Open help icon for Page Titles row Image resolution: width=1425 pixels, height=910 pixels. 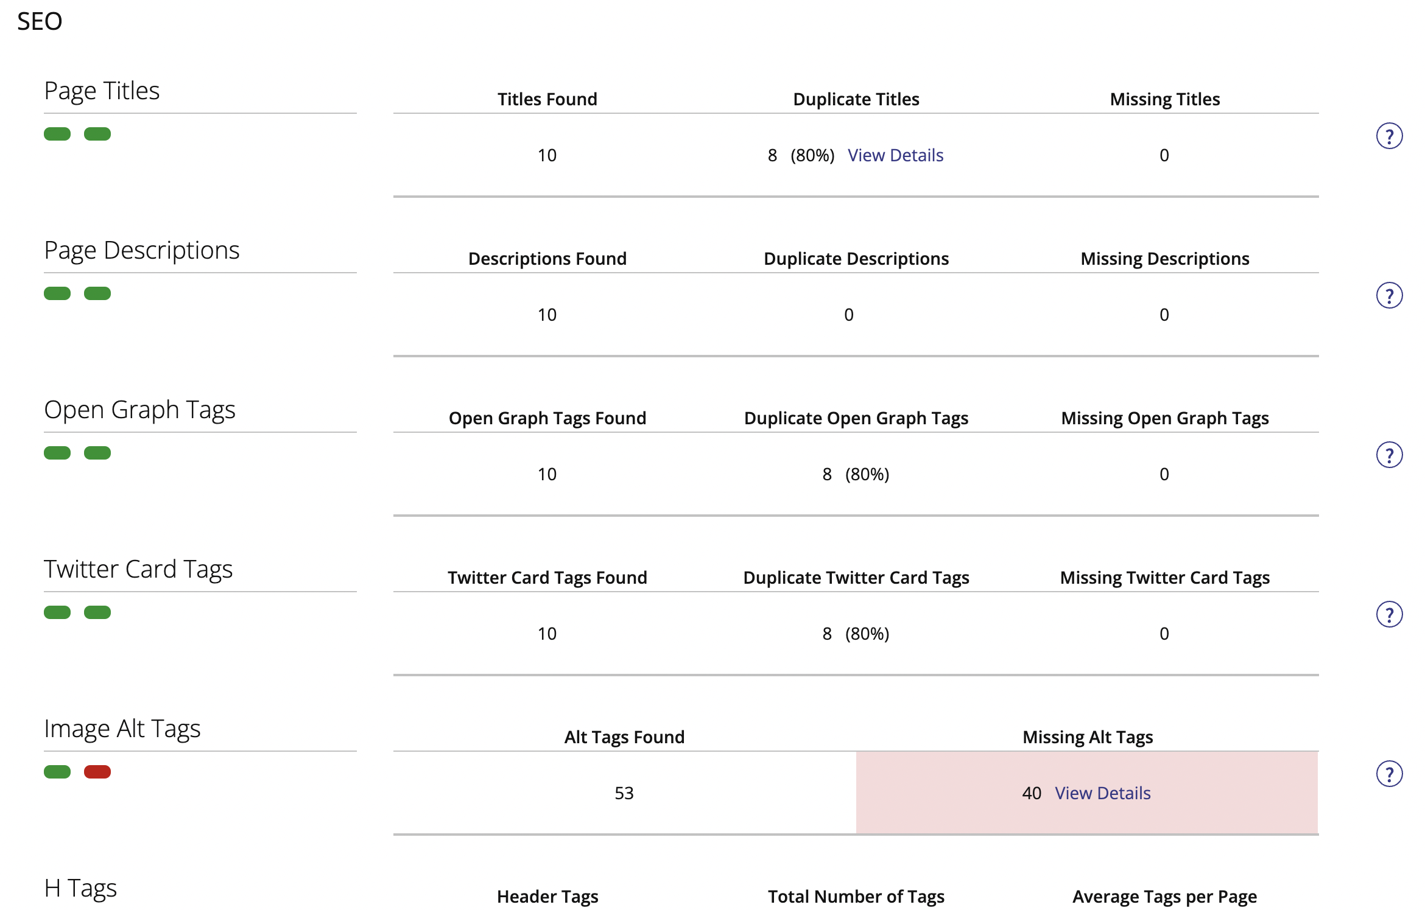(x=1389, y=136)
